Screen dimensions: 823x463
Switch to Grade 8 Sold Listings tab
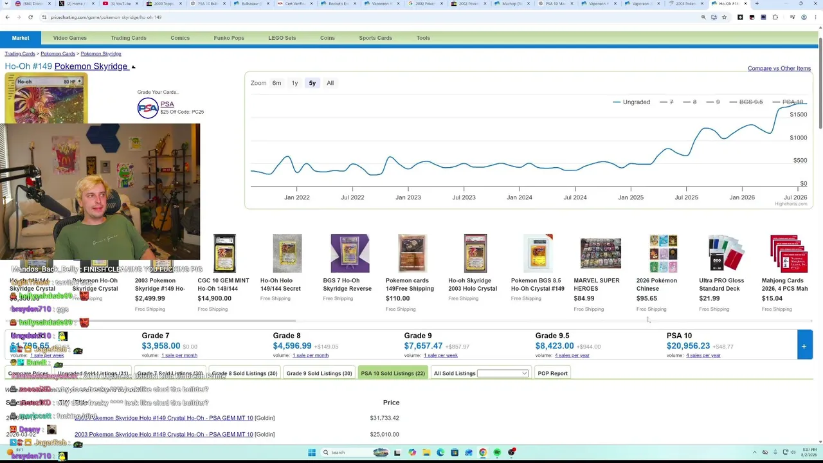pyautogui.click(x=244, y=374)
